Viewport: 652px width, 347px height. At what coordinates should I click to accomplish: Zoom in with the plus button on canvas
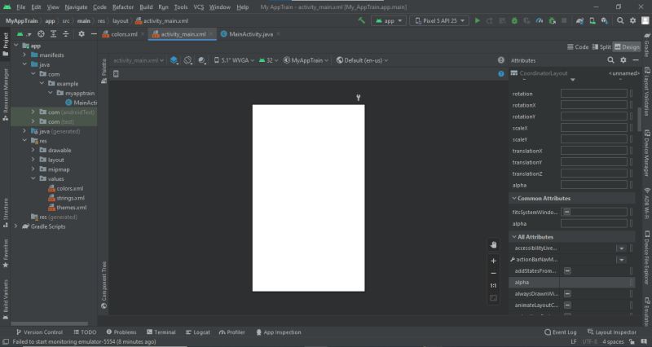click(x=494, y=261)
